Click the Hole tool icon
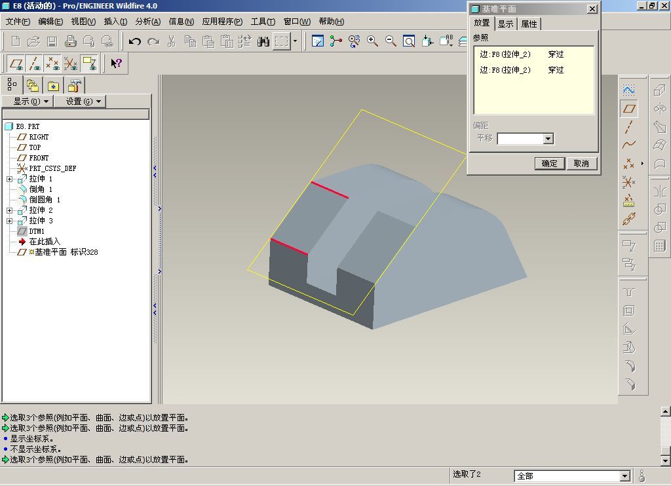 pyautogui.click(x=628, y=292)
